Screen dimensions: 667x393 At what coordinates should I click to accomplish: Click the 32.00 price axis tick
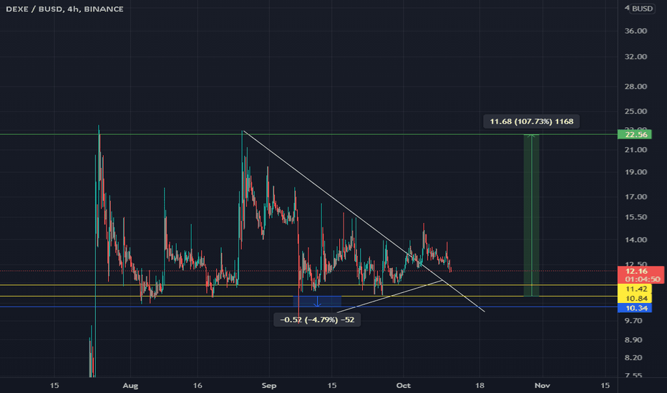636,56
